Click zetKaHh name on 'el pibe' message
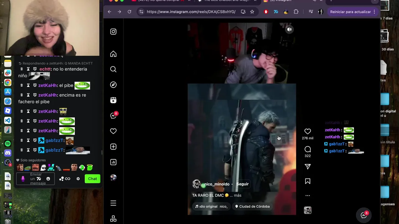 click(x=48, y=85)
